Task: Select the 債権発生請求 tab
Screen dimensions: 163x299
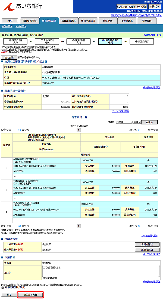Action: (x=49, y=21)
